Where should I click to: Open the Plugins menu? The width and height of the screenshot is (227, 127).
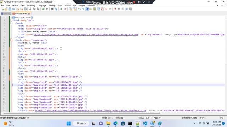82,6
